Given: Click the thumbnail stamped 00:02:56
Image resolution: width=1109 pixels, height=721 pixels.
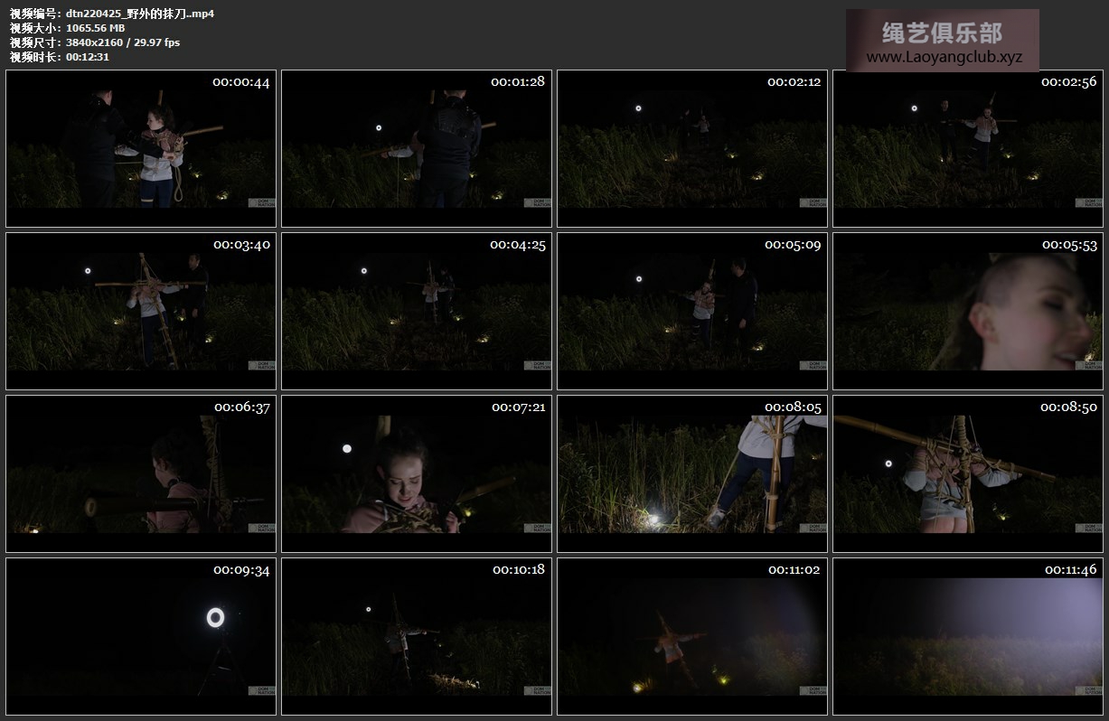Looking at the screenshot, I should click(x=968, y=149).
